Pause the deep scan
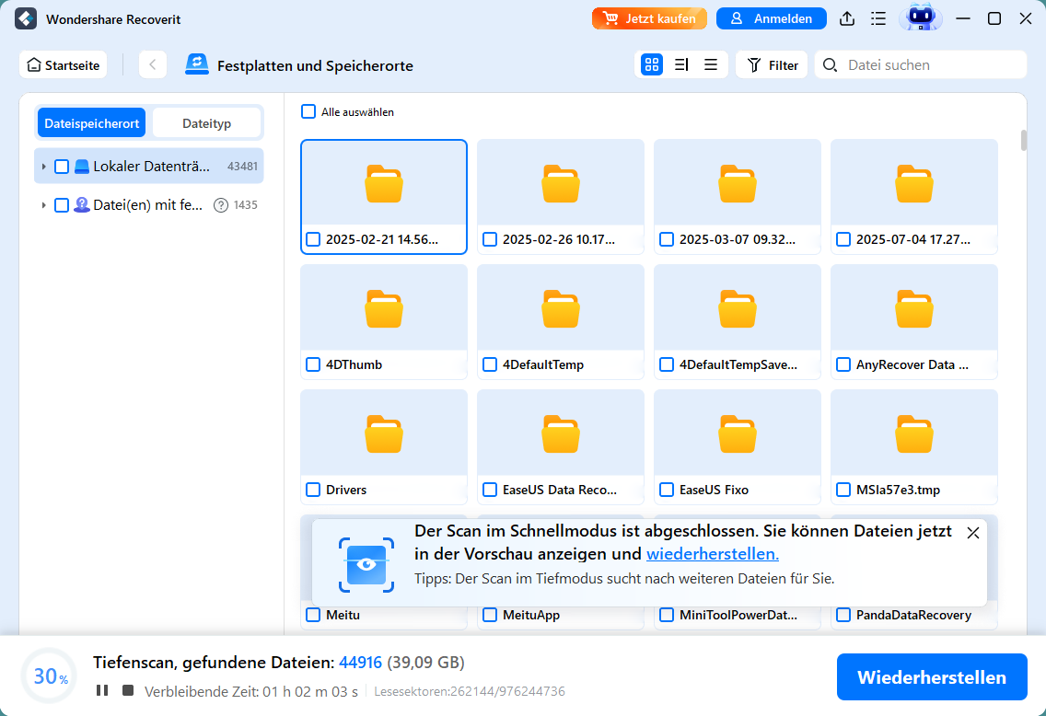This screenshot has width=1046, height=716. click(x=102, y=690)
